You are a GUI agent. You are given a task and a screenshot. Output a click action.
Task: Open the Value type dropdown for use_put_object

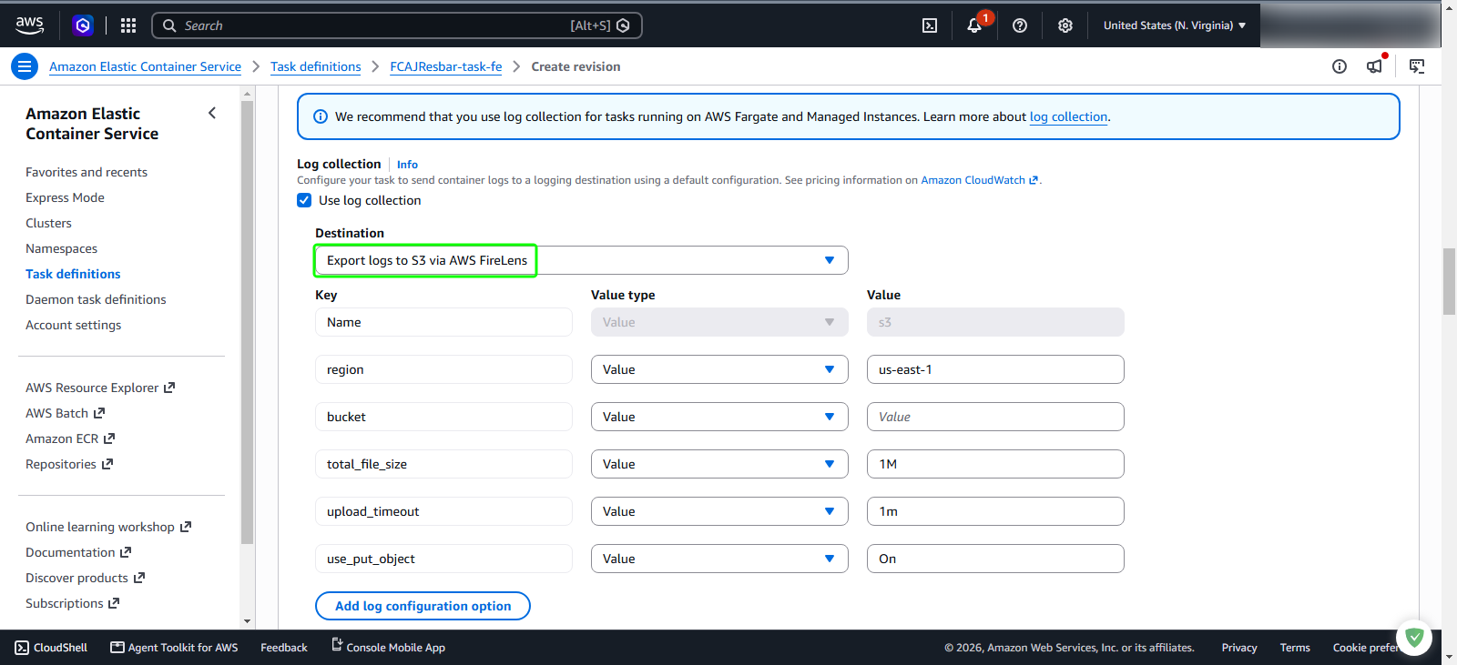coord(719,559)
